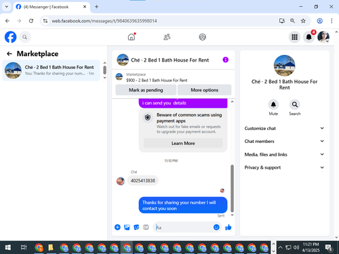The image size is (339, 254).
Task: Open Facebook search magnifier
Action: (25, 37)
